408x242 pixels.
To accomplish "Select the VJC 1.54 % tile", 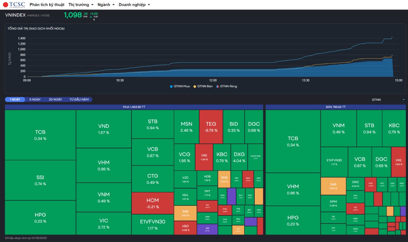I will 185,179.
